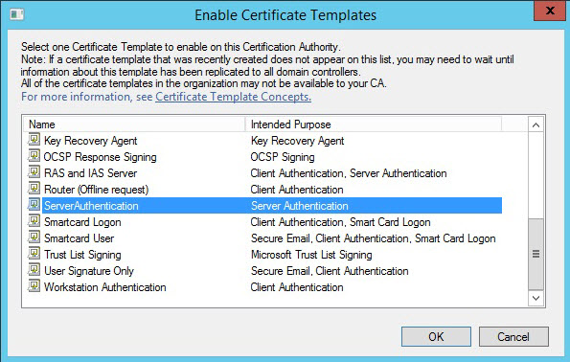This screenshot has width=570, height=362.
Task: Click the Client Authentication, Smart Card Logon purpose
Action: 341,222
